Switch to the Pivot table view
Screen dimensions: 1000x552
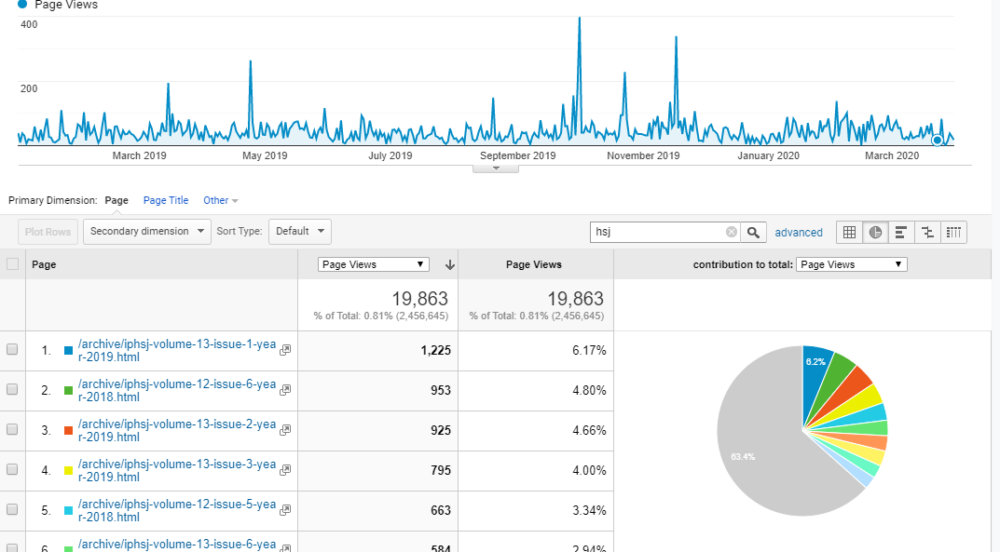click(x=954, y=232)
